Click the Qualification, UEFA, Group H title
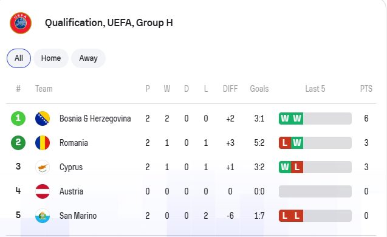 point(109,22)
